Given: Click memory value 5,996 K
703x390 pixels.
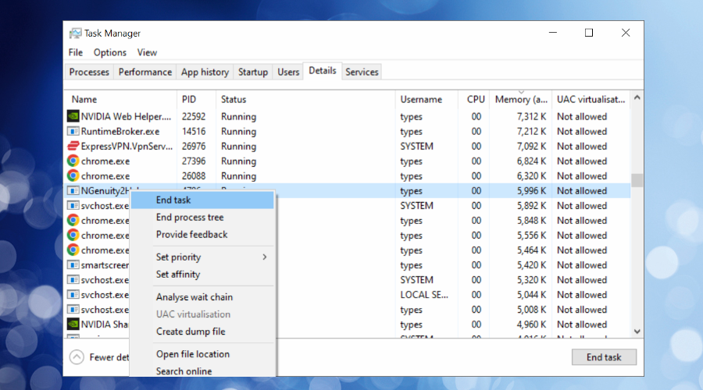Looking at the screenshot, I should (531, 191).
